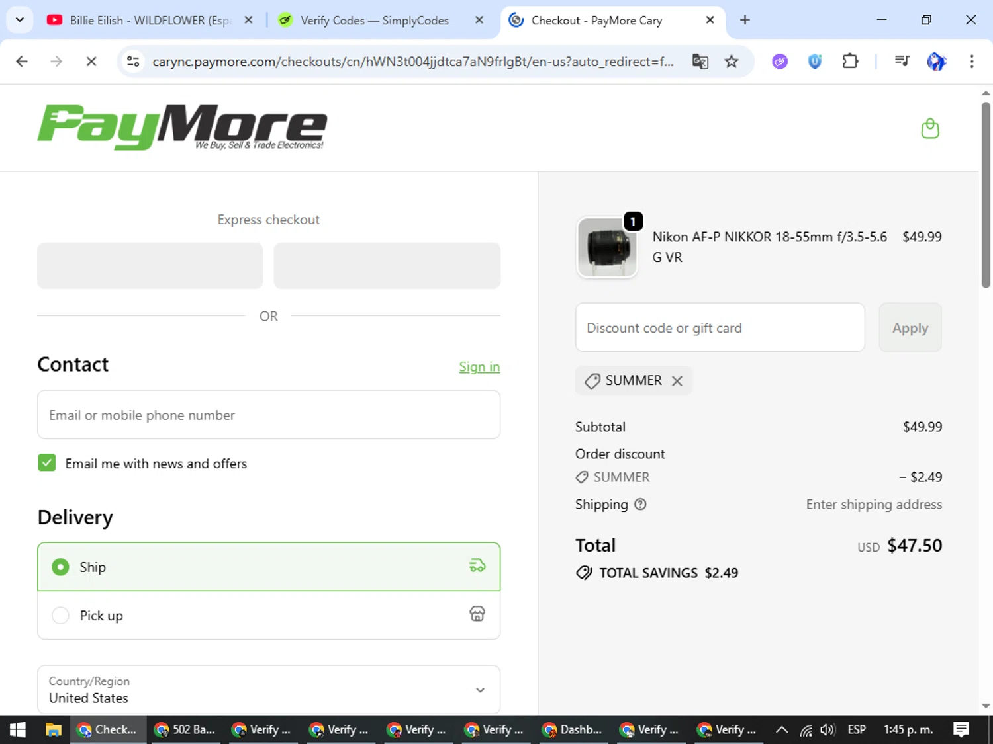Open the media controls toolbar icon
Image resolution: width=993 pixels, height=744 pixels.
[x=902, y=62]
